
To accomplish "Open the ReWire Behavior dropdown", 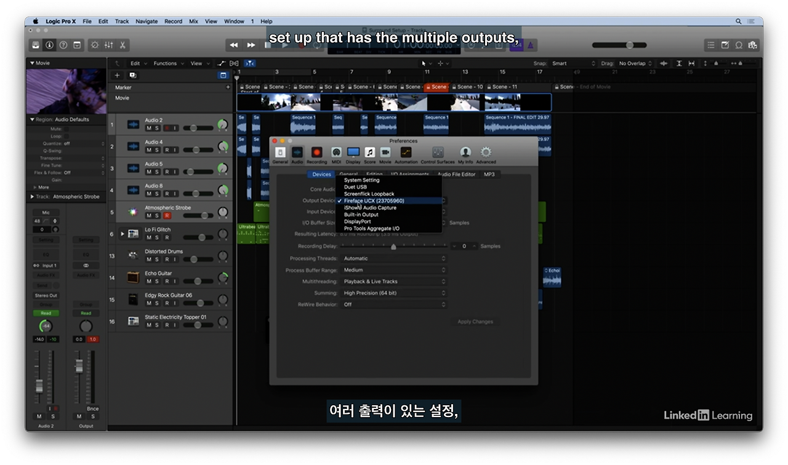I will coord(393,304).
